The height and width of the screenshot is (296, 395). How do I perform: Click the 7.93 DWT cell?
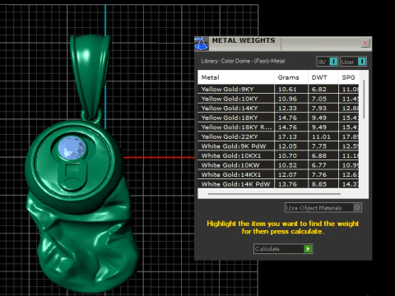323,109
